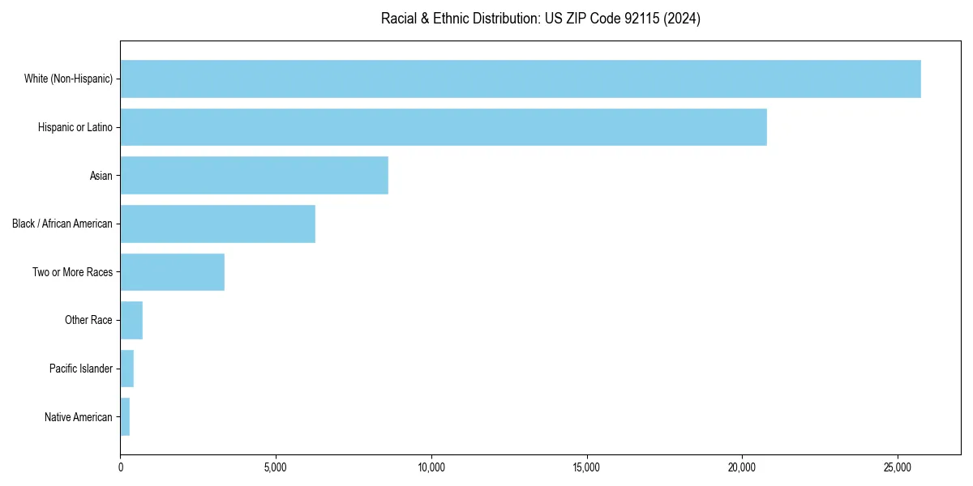
Task: Click the chart title text
Action: click(x=540, y=19)
